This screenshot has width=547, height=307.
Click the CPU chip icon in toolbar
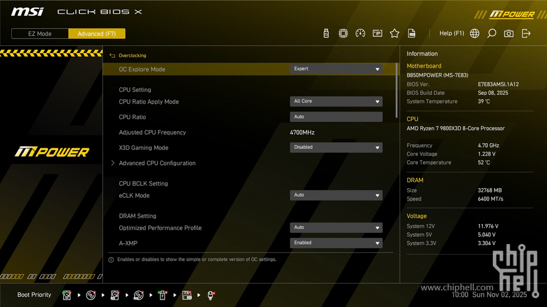click(x=343, y=33)
